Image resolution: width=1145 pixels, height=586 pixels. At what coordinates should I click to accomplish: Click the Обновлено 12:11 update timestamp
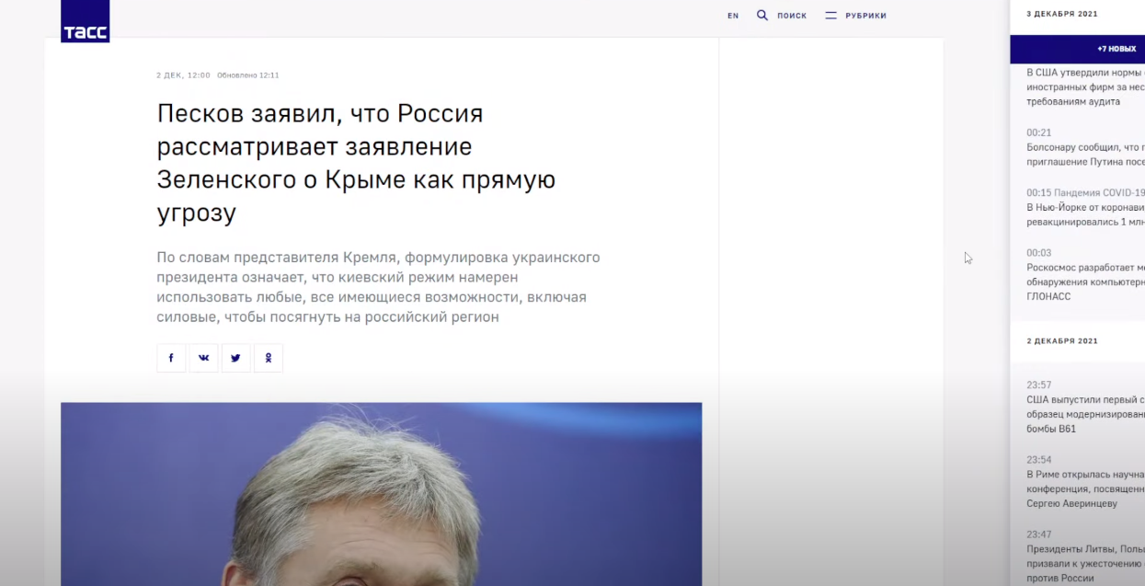248,75
